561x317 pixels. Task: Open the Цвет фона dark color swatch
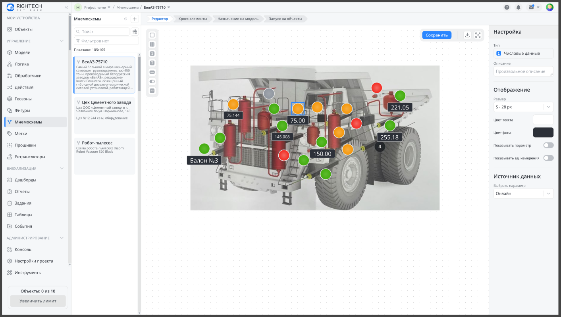pos(543,133)
